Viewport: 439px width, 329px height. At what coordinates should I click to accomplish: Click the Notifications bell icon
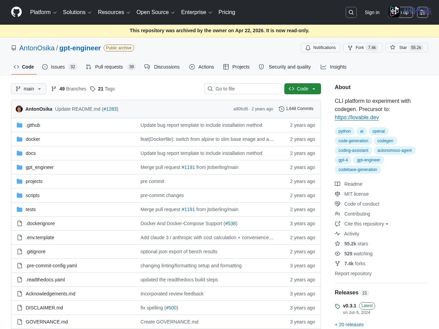click(x=308, y=48)
